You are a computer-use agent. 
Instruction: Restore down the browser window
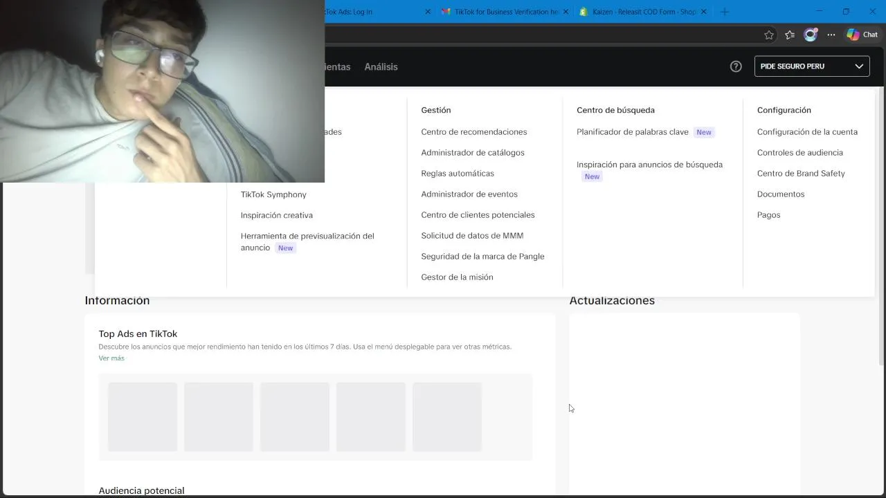pyautogui.click(x=846, y=12)
